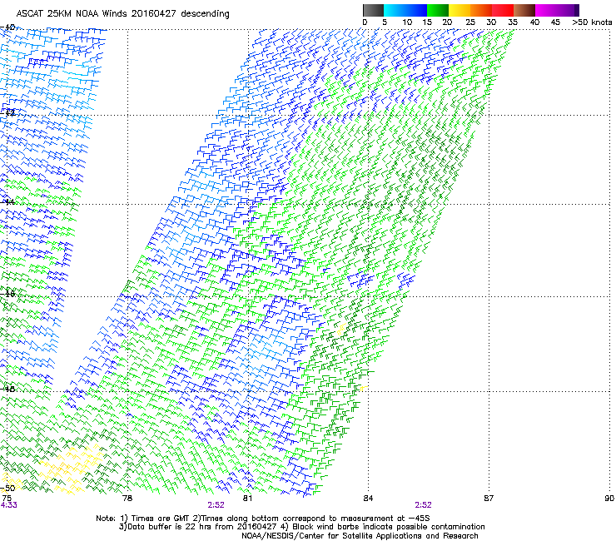Click the title "ASCAT 25KM NOAA Winds 20160427 descending"
The width and height of the screenshot is (616, 541).
pyautogui.click(x=122, y=14)
